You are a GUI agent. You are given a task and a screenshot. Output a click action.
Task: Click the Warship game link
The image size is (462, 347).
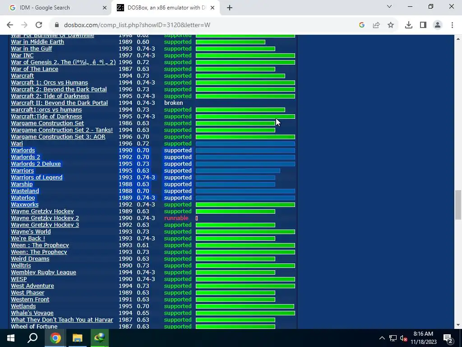click(22, 184)
